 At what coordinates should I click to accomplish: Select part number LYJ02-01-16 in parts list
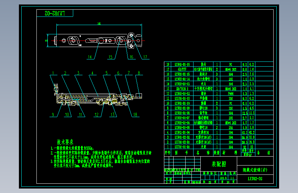[182, 65]
